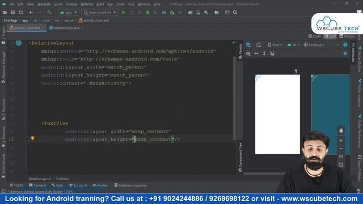
Task: Click the Search Everywhere magnifier icon
Action: [x=235, y=12]
